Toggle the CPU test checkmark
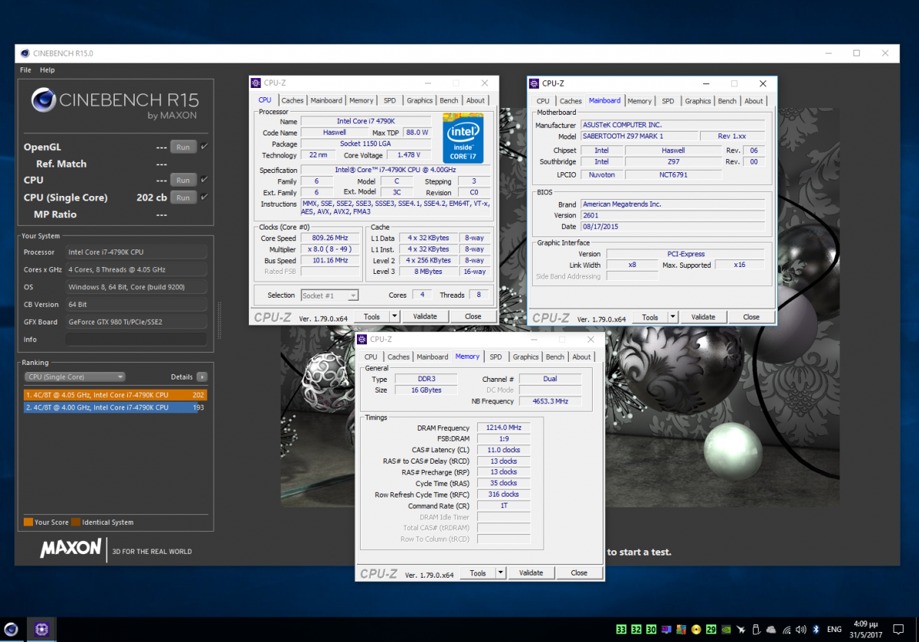The image size is (919, 642). (204, 180)
